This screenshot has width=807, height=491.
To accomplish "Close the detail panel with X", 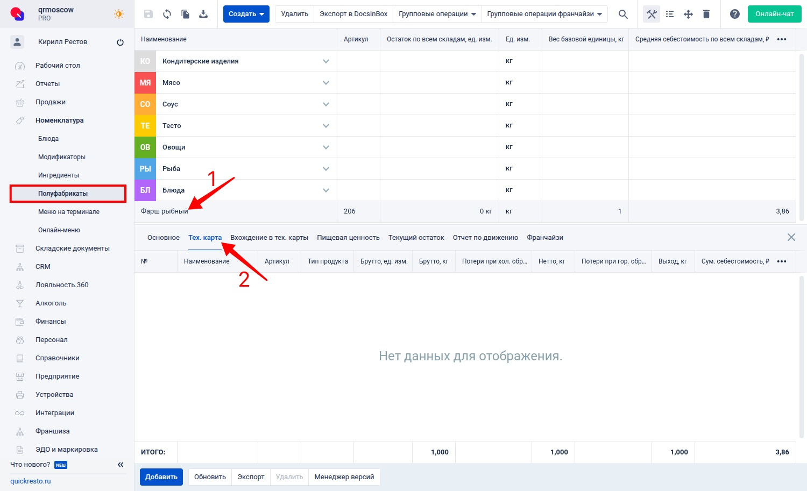I will (x=791, y=237).
